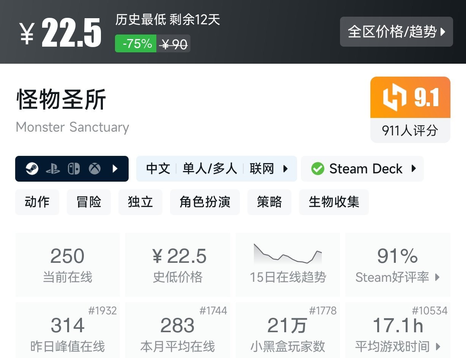Select the 动作 genre tag
The width and height of the screenshot is (466, 358).
coord(37,202)
